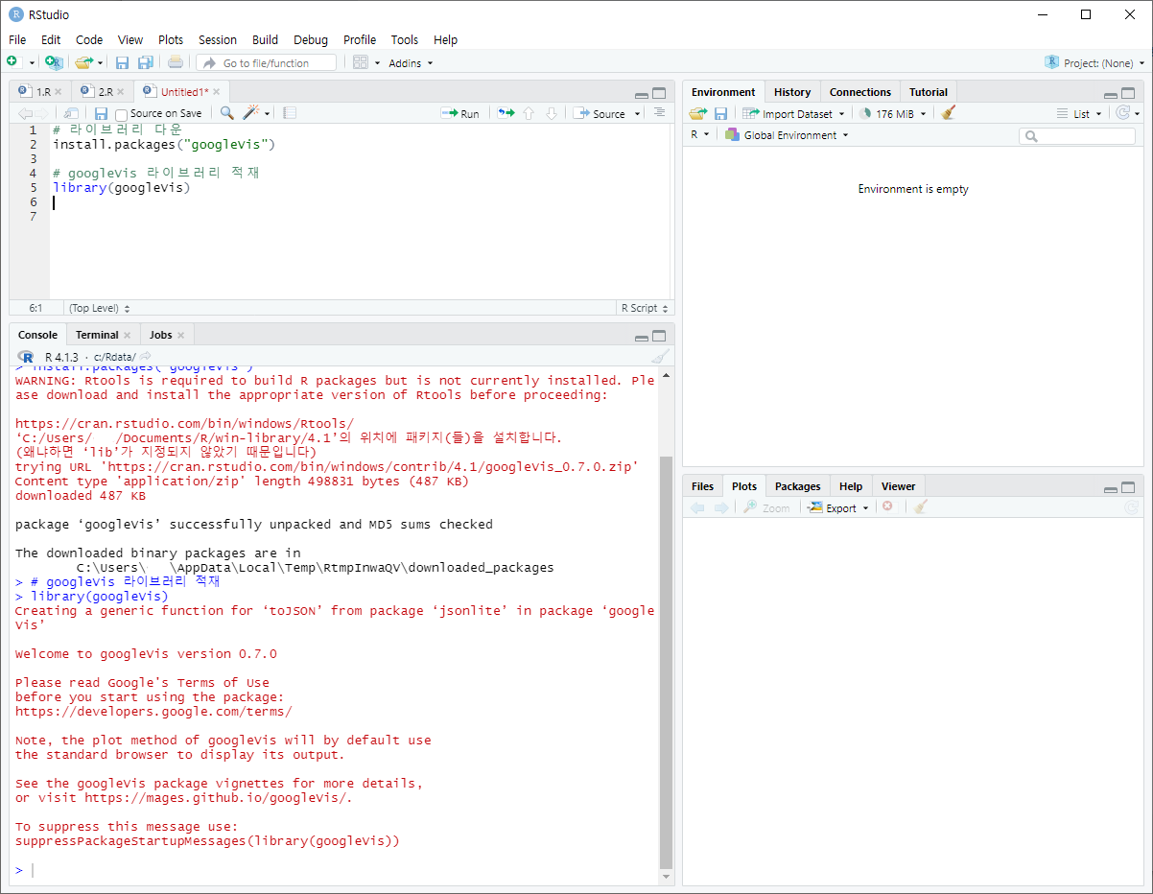Click the Show in new window editor icon

[71, 113]
